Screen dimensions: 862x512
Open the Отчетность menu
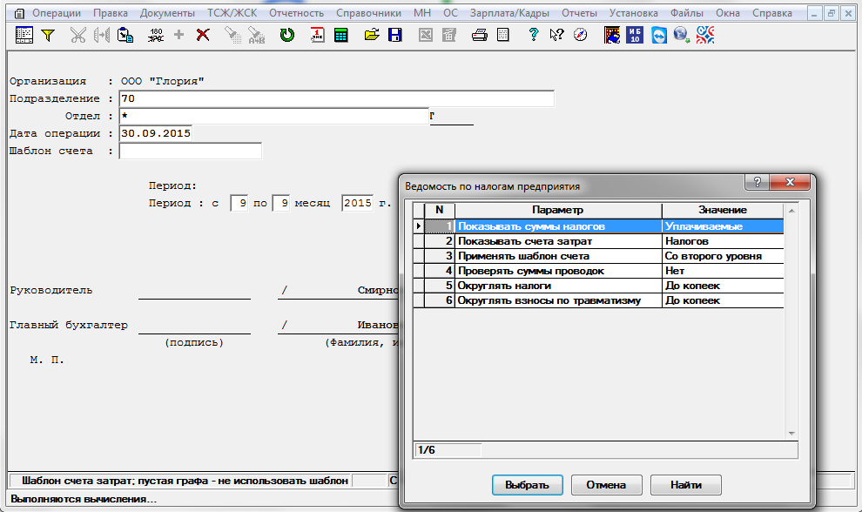[x=297, y=13]
